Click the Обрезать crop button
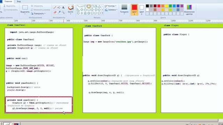 click(37, 6)
